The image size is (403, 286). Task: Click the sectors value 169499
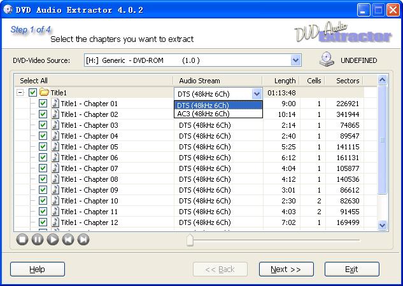348,222
